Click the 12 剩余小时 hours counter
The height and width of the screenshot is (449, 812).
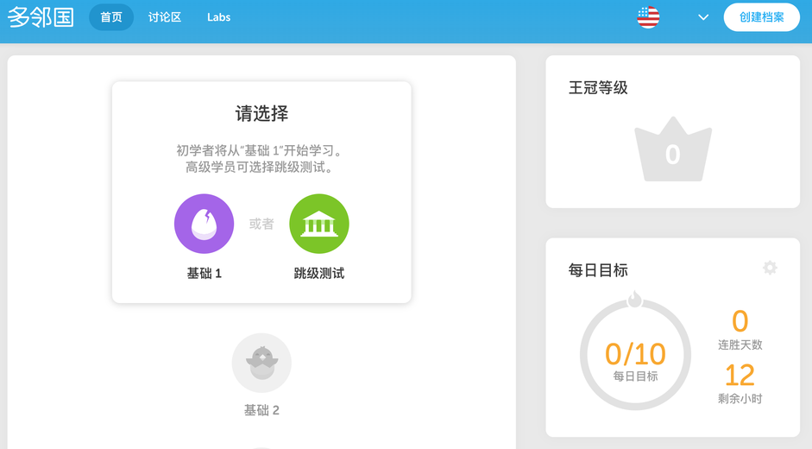[740, 383]
